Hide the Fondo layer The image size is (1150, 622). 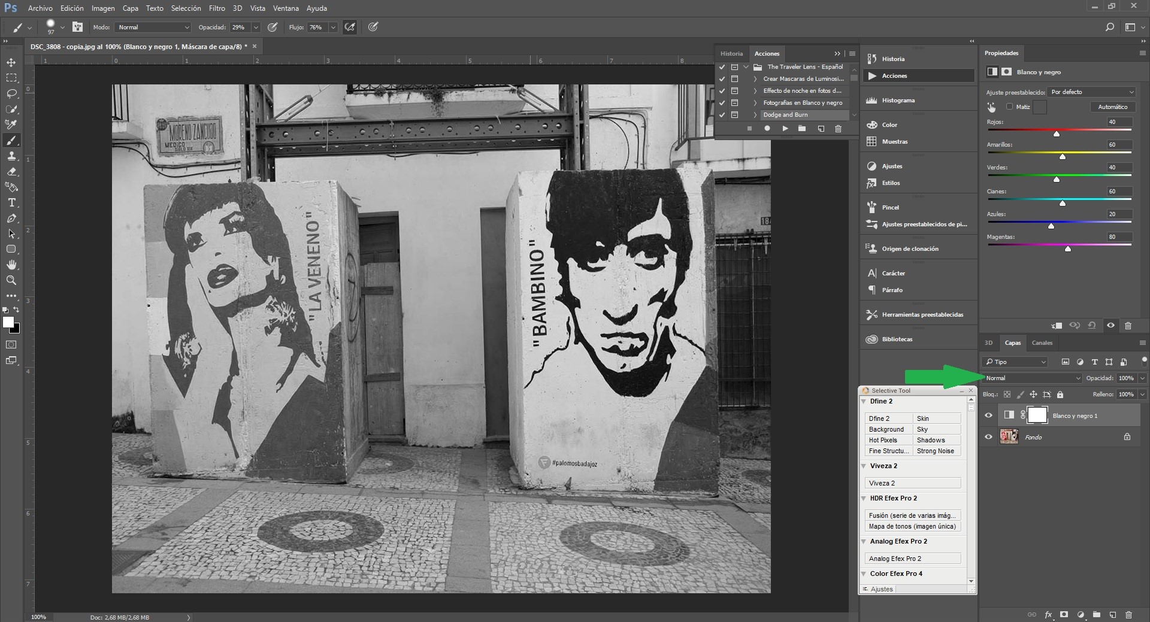click(x=989, y=437)
